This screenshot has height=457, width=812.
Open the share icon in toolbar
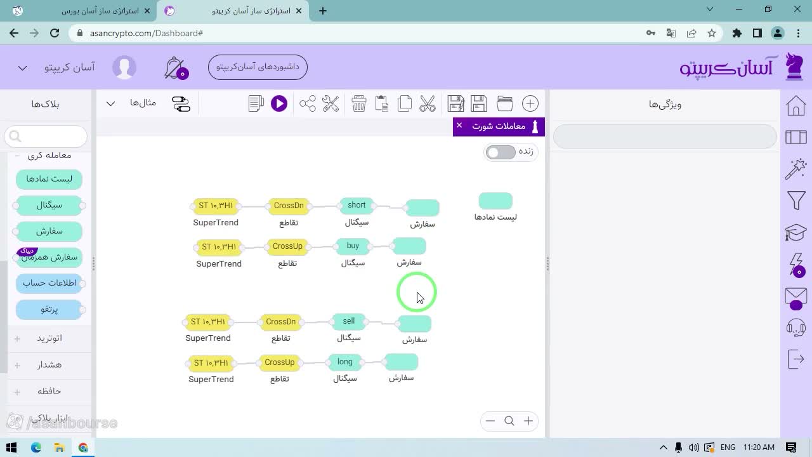(x=308, y=103)
